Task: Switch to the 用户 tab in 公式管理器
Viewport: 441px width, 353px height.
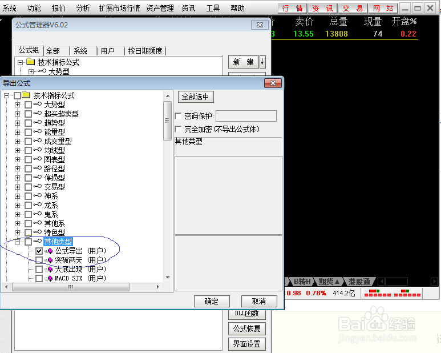Action: click(x=107, y=51)
